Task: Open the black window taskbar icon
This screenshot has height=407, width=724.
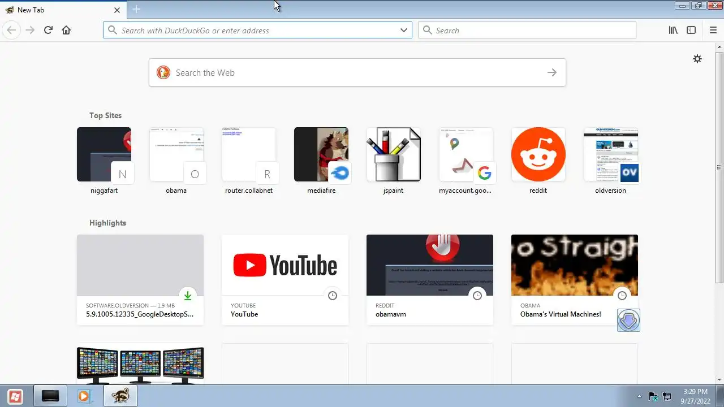Action: 50,396
